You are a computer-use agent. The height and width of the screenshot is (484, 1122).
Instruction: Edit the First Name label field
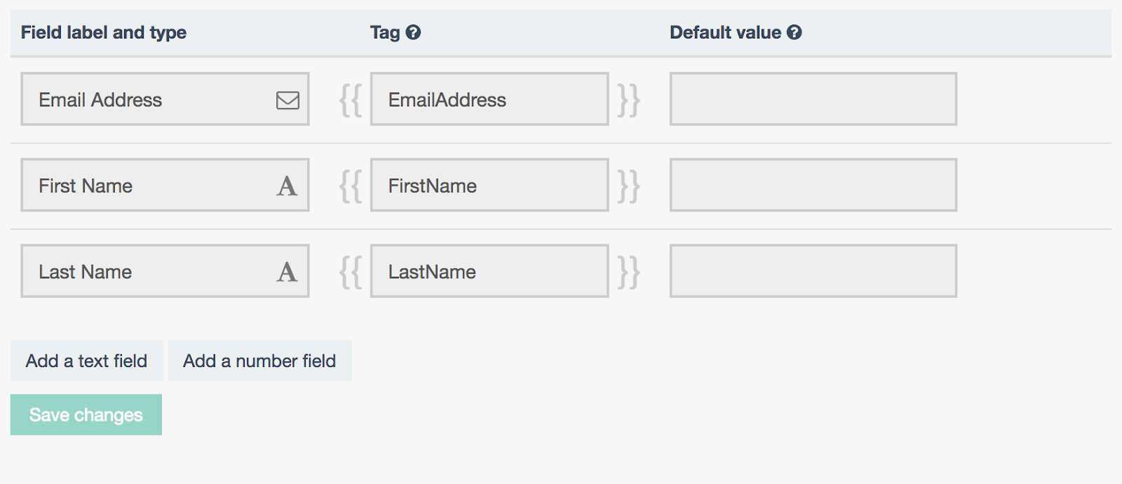tap(147, 186)
